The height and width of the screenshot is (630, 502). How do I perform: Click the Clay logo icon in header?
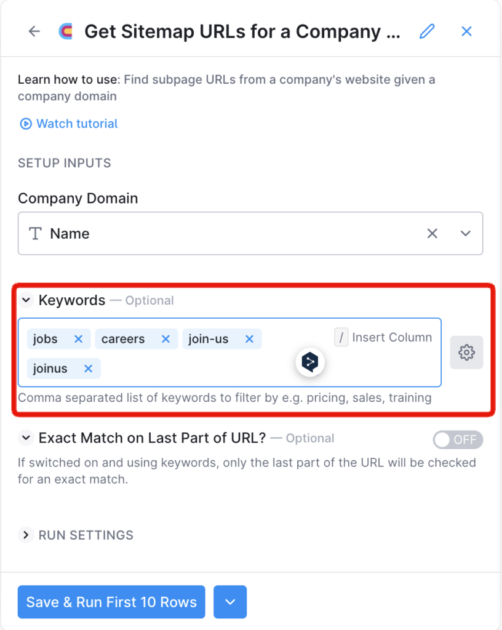[x=66, y=31]
